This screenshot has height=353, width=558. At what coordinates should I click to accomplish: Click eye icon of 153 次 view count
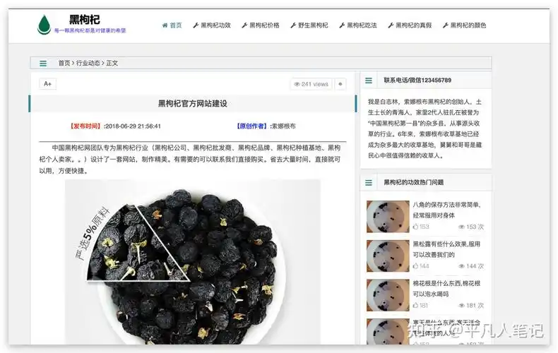(461, 227)
